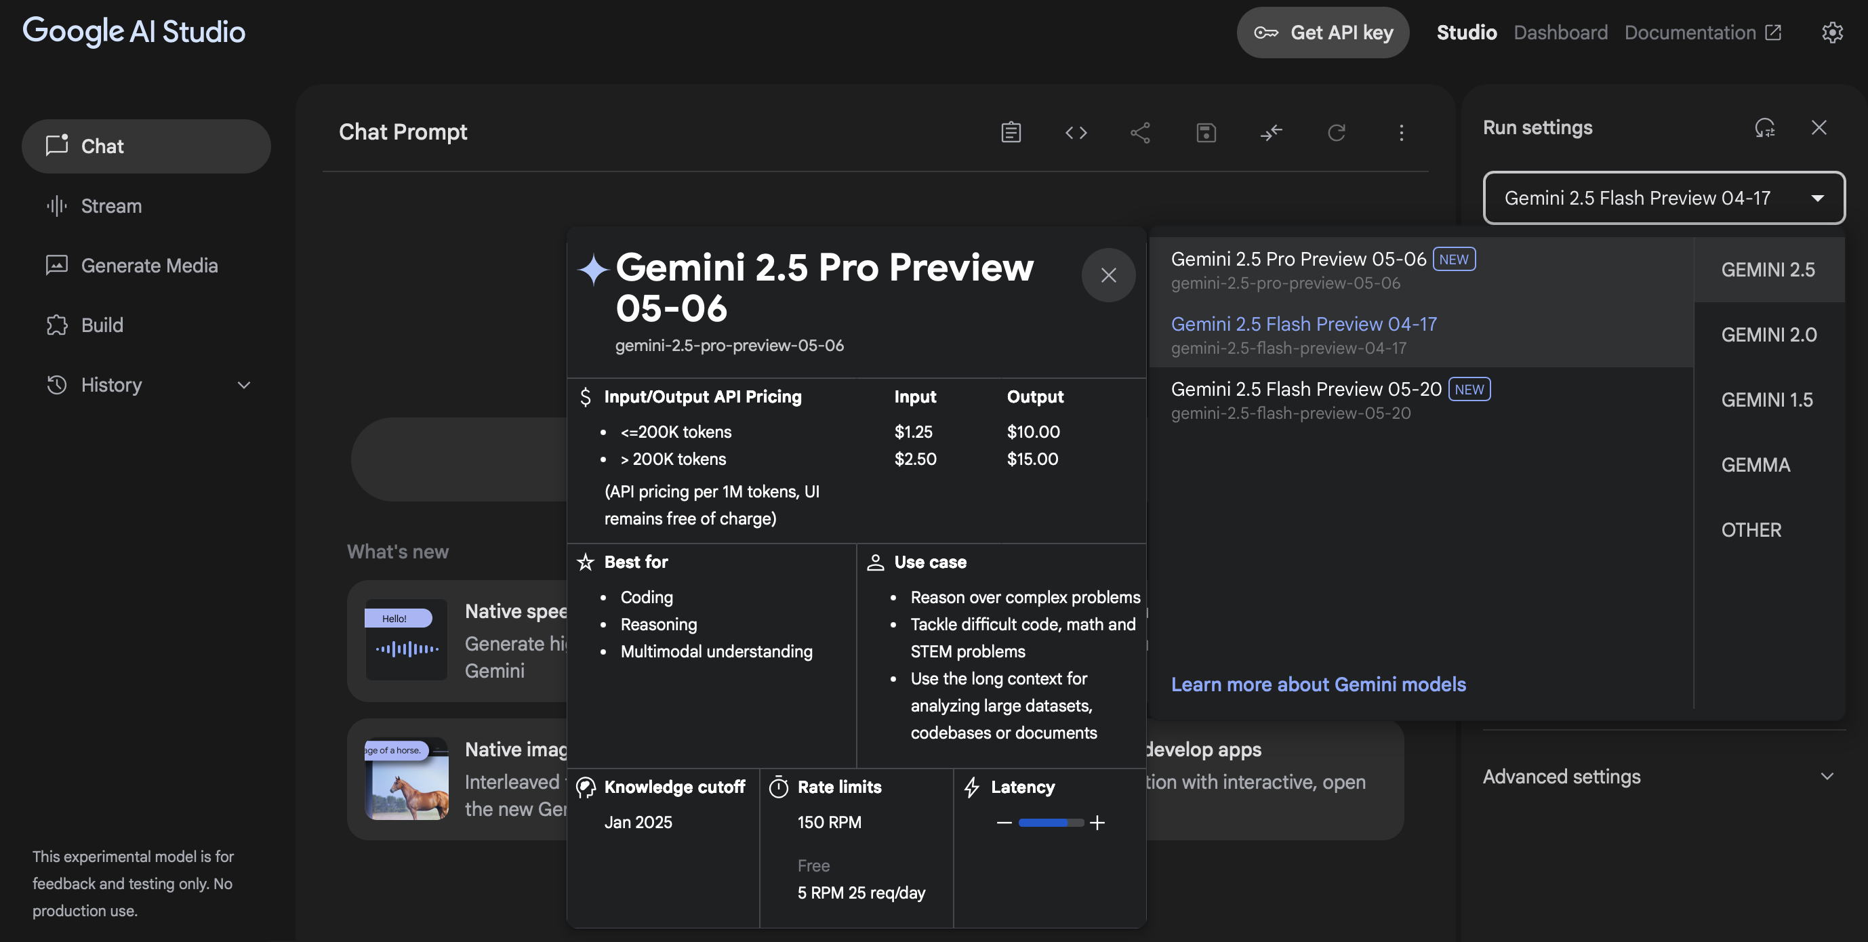Screen dimensions: 1868x942
Task: Click the system instructions clipboard icon
Action: [x=1011, y=132]
